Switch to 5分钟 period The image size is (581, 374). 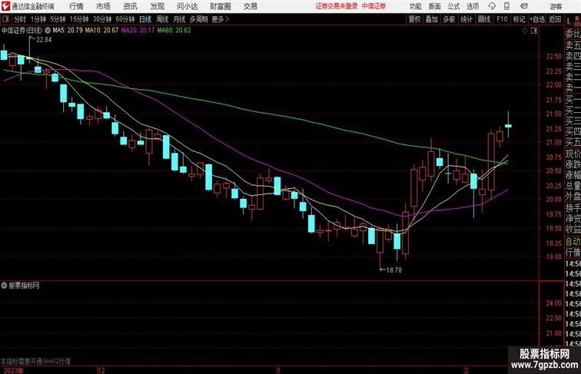tap(58, 19)
